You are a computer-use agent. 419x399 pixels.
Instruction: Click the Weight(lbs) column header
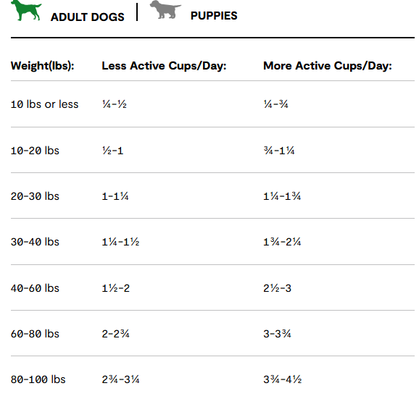click(43, 66)
